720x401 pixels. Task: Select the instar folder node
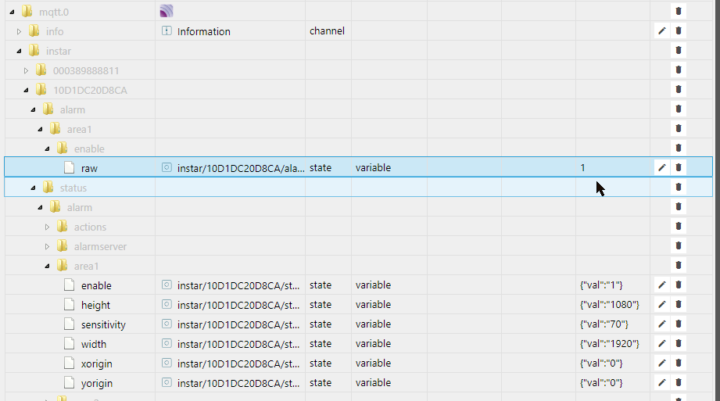coord(59,51)
